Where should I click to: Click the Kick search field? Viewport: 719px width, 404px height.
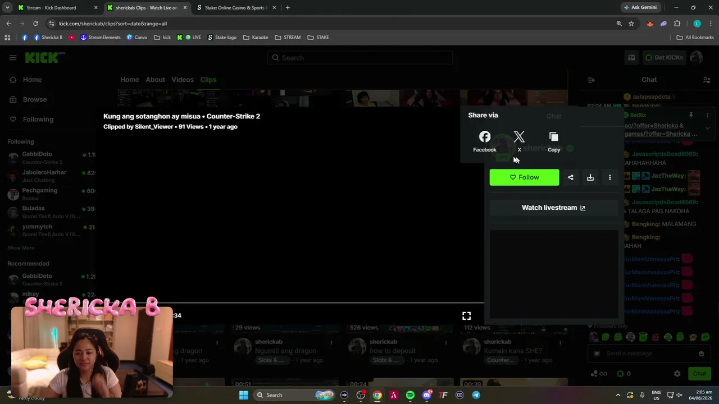359,58
